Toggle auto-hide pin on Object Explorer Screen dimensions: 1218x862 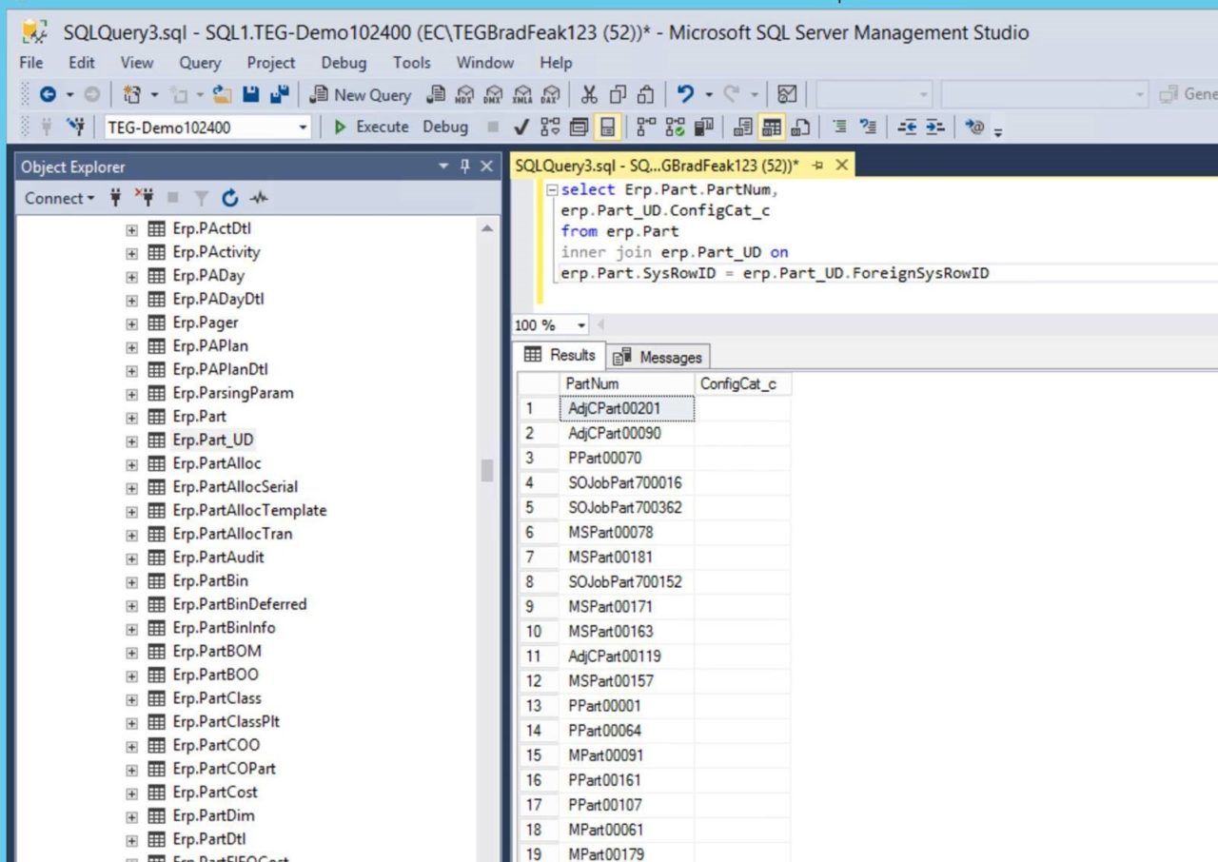tap(465, 167)
